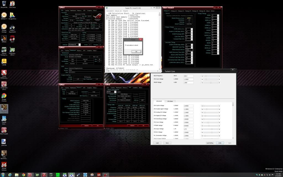Open Internet Explorer from the taskbar

10,175
